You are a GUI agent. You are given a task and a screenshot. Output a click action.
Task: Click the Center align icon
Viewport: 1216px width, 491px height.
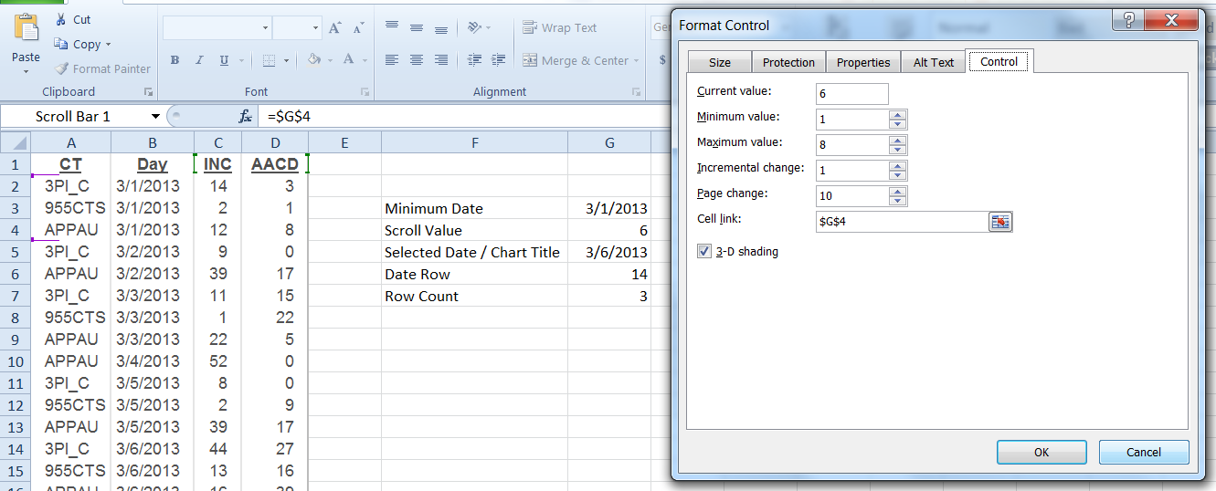click(x=417, y=60)
